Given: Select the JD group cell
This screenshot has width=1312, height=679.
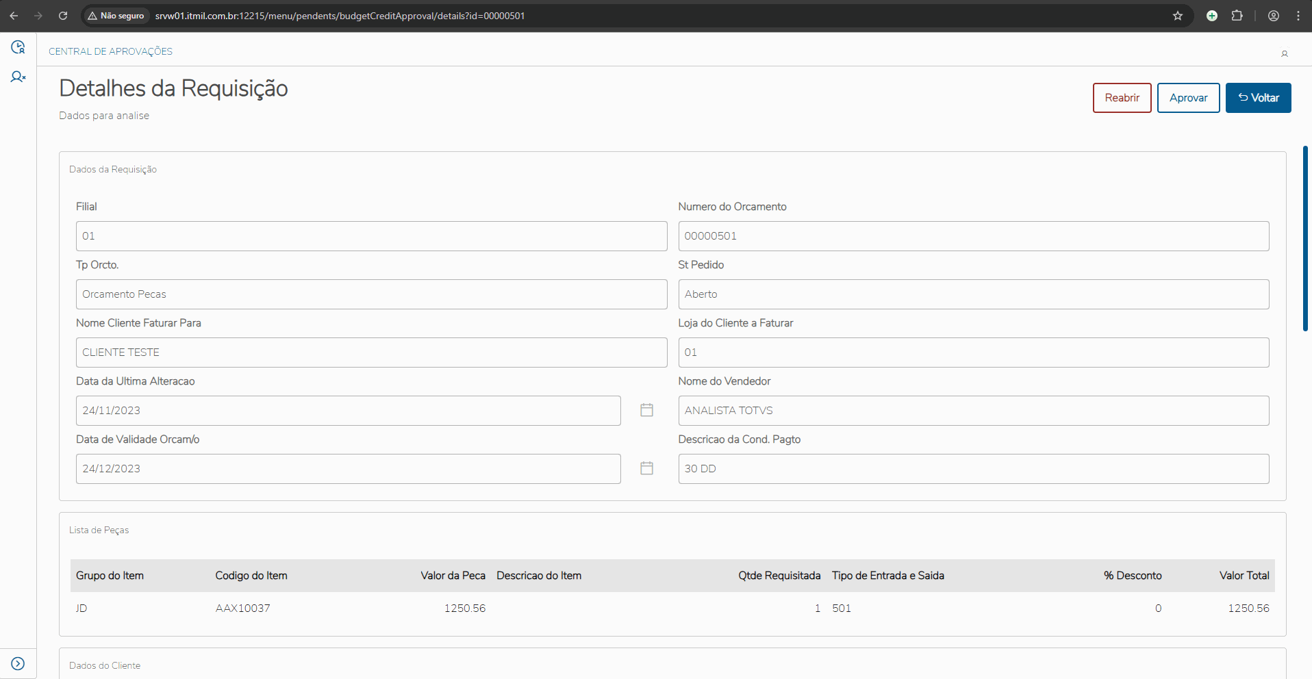Looking at the screenshot, I should click(81, 608).
